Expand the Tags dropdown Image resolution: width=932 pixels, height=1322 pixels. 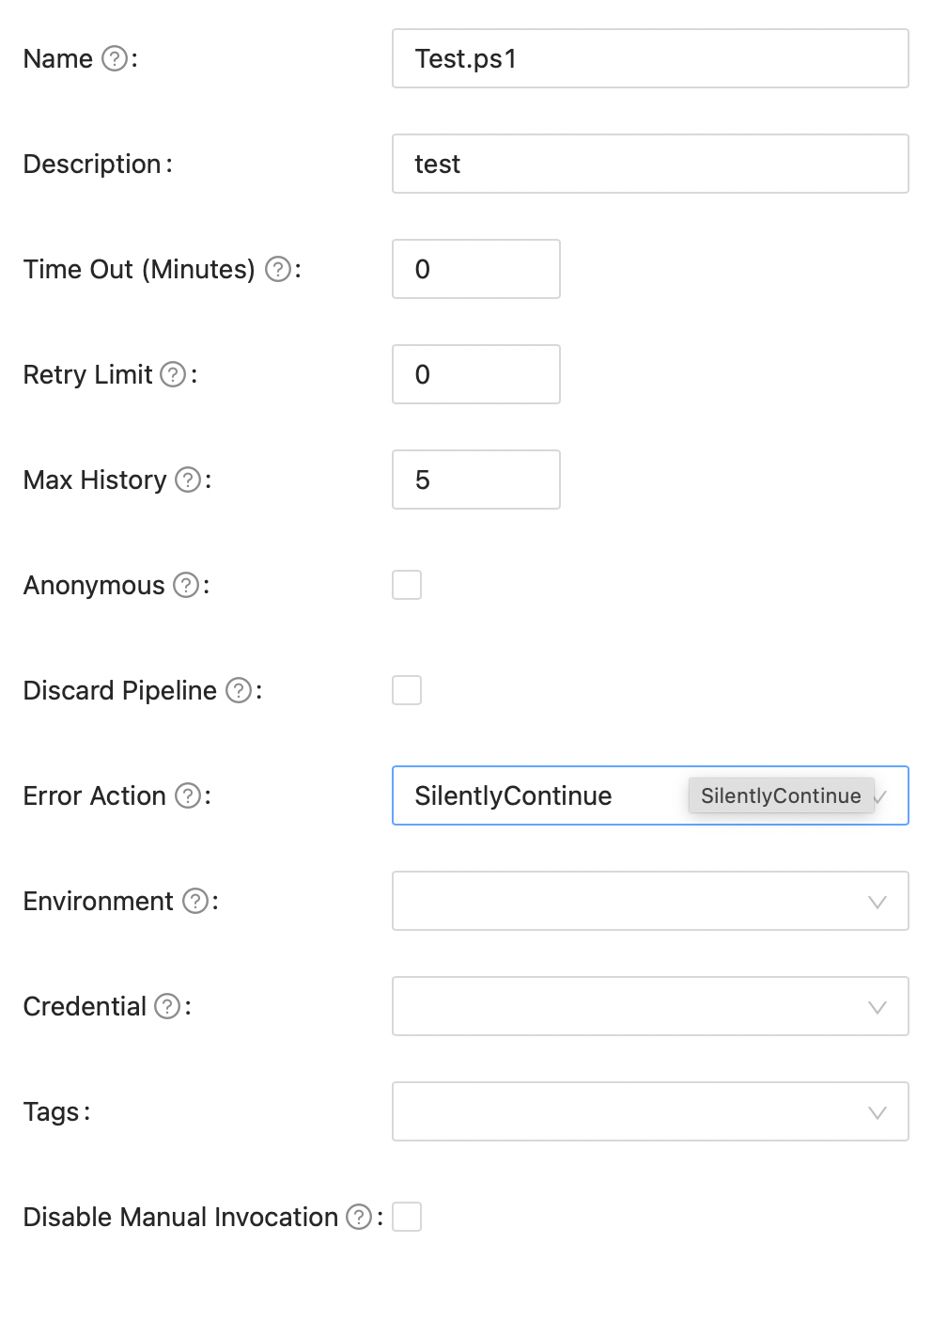(x=650, y=1111)
